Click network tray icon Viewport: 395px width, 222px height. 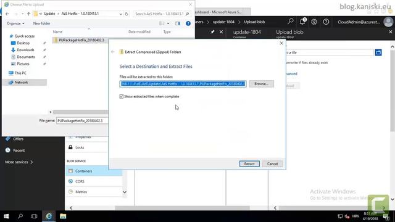click(340, 216)
